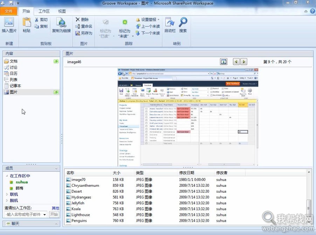The height and width of the screenshot is (235, 316).
Task: Select Koala file row
Action: click(185, 209)
